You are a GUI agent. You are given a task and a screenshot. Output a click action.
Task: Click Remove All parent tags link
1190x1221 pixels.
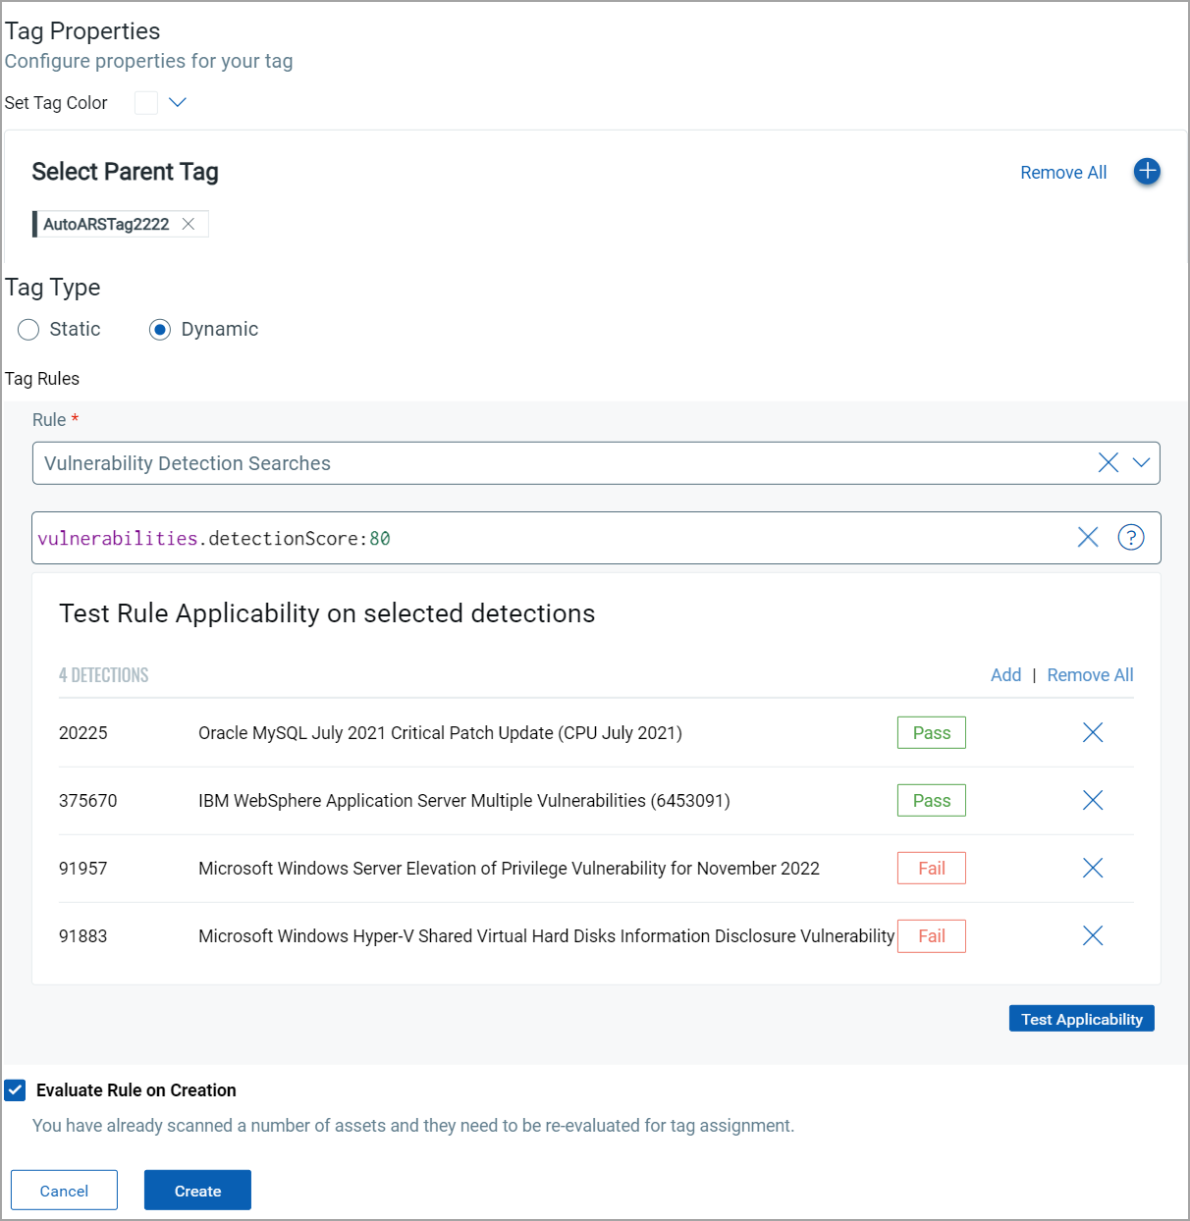tap(1062, 173)
